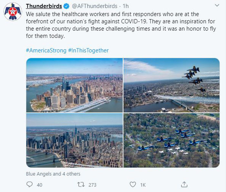
Task: View the One World Trade skyline photo
Action: 75,141
